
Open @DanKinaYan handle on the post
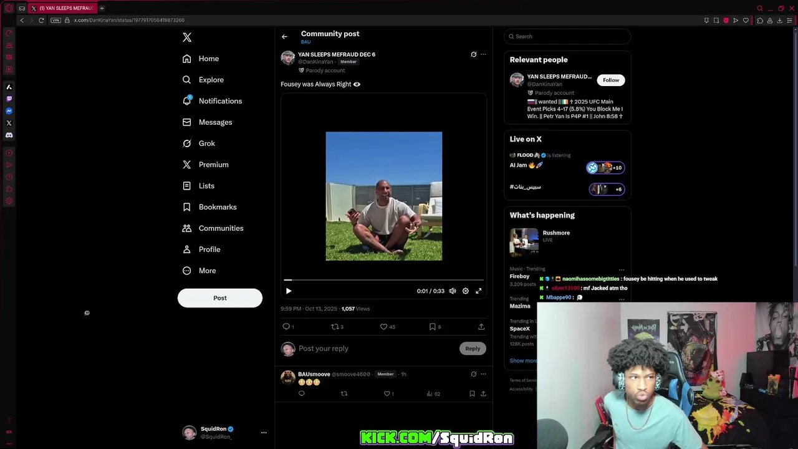click(x=315, y=62)
